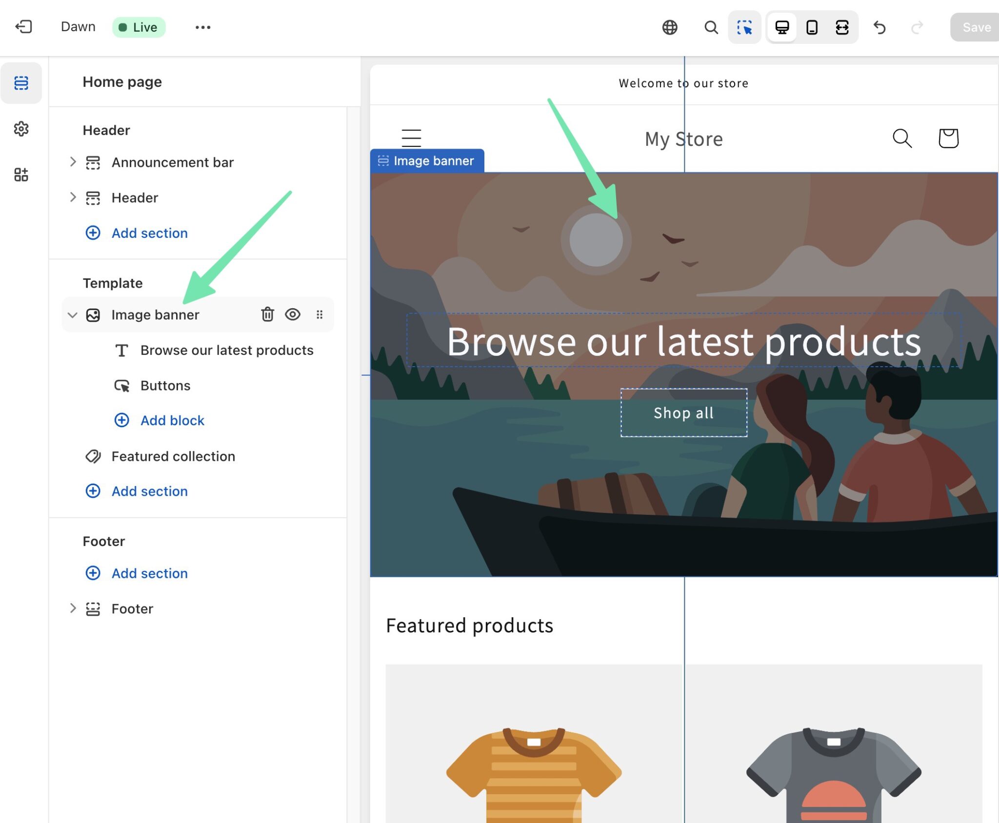Open the preview search
This screenshot has width=999, height=823.
[710, 28]
